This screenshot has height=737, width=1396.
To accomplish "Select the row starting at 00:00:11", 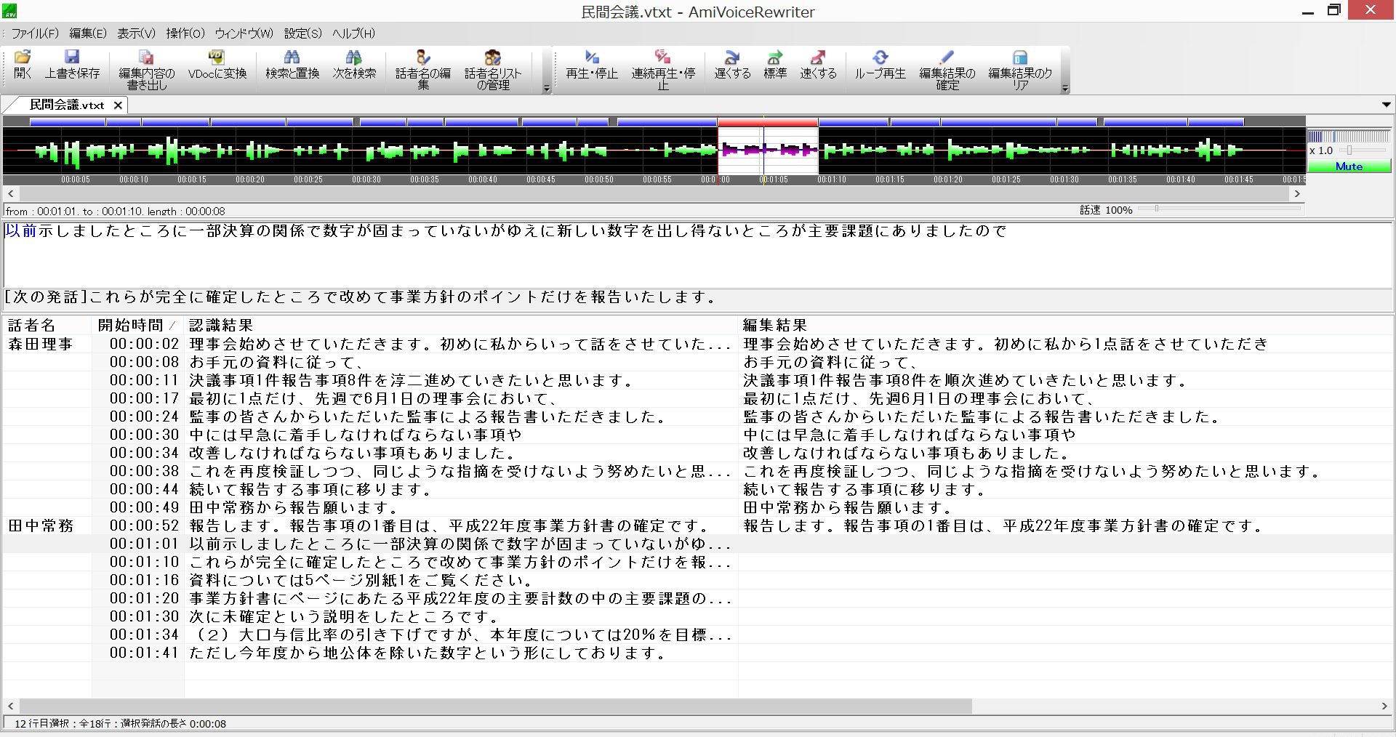I will pyautogui.click(x=698, y=380).
